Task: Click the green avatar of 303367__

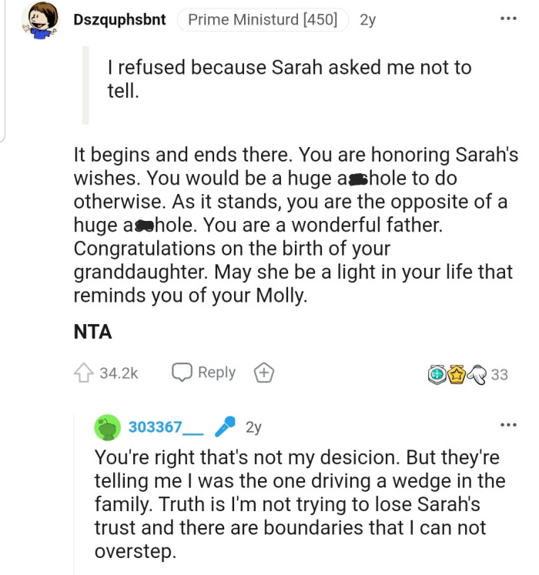Action: pyautogui.click(x=107, y=427)
